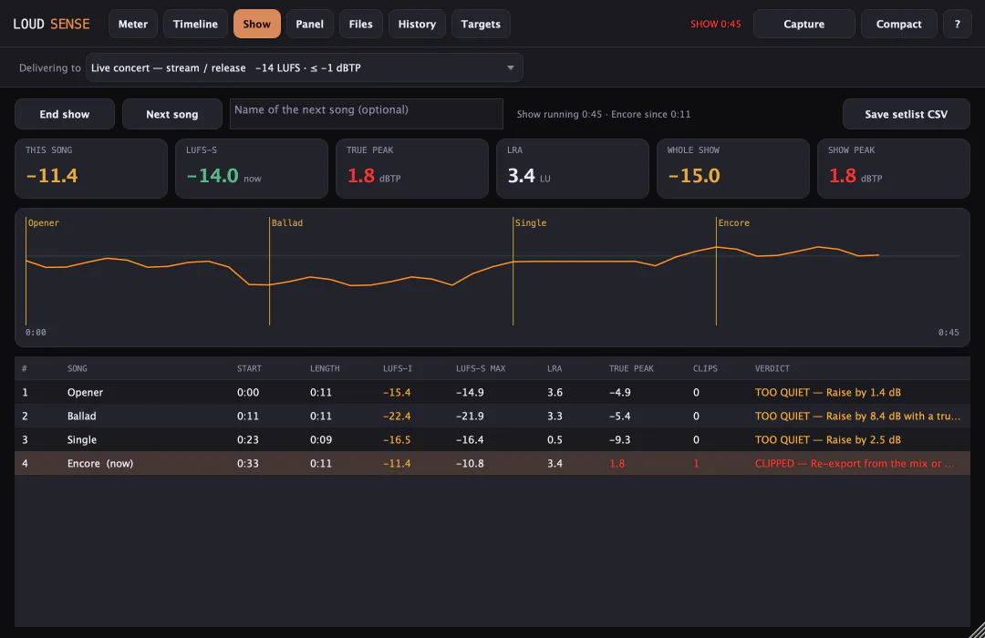985x638 pixels.
Task: Click the Capture button
Action: (x=804, y=24)
